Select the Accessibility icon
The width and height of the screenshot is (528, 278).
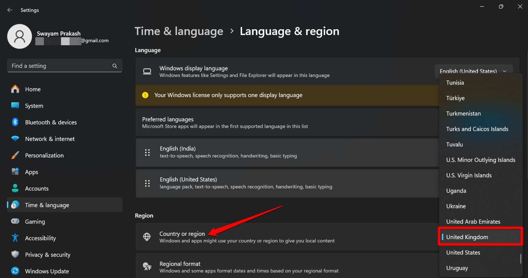[15, 238]
